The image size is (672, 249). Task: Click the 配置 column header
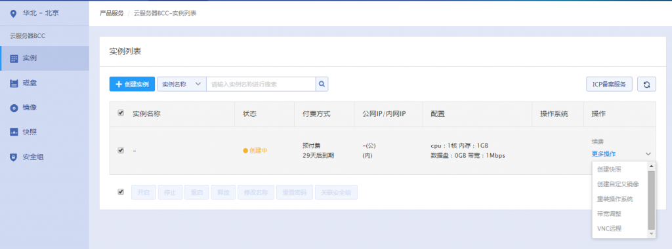[438, 114]
